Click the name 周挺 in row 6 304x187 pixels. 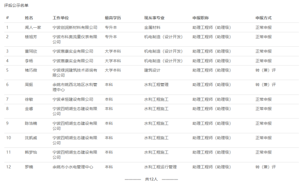(29, 84)
